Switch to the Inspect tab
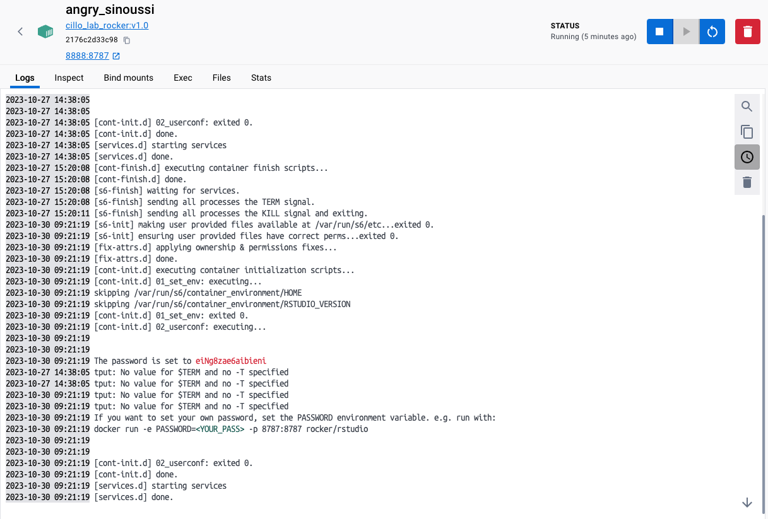Viewport: 768px width, 519px height. (x=69, y=78)
